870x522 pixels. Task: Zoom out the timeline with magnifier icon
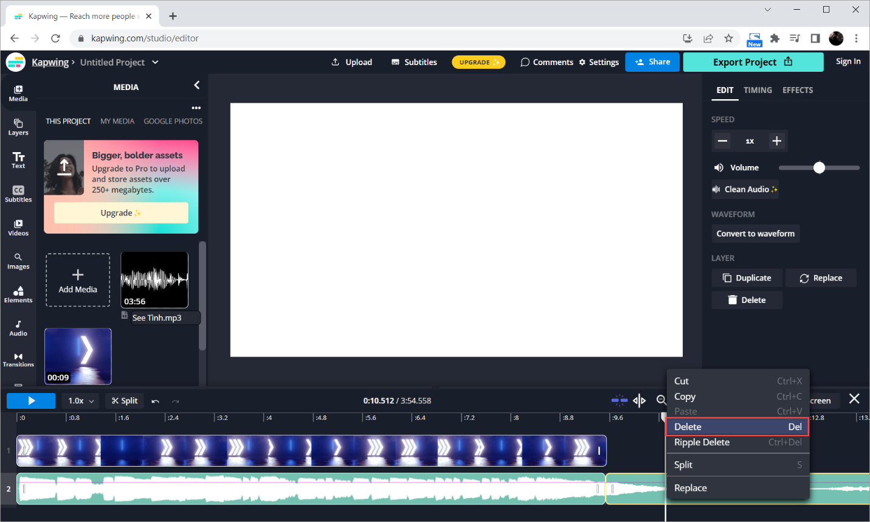tap(662, 400)
